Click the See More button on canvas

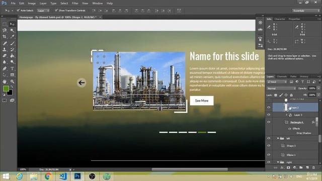pyautogui.click(x=202, y=101)
